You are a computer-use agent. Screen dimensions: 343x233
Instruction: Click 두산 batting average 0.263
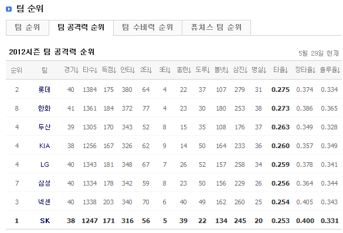(x=280, y=127)
